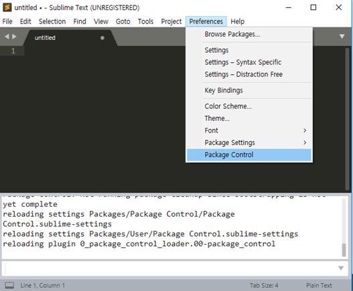Open the File menu

7,21
